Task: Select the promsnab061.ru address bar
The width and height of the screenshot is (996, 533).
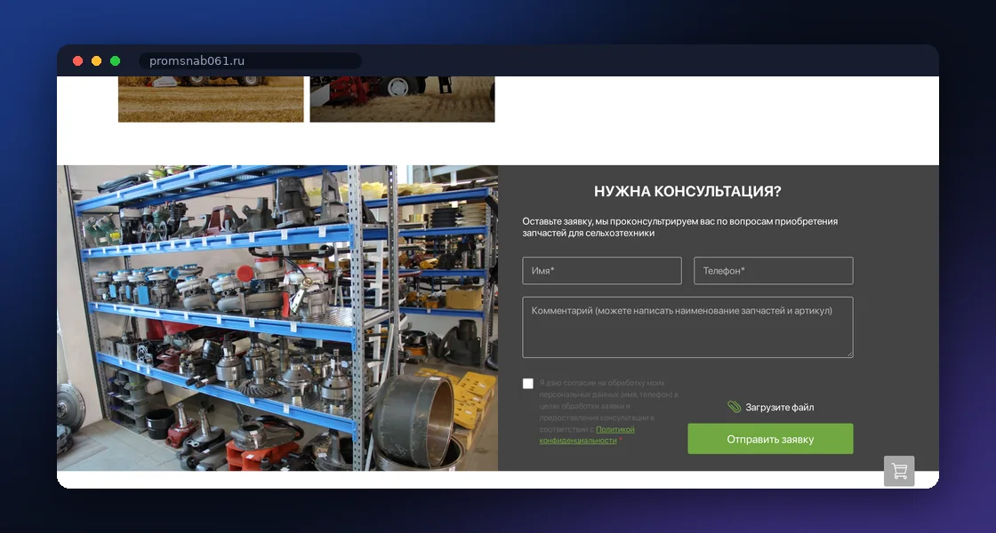Action: coord(250,61)
